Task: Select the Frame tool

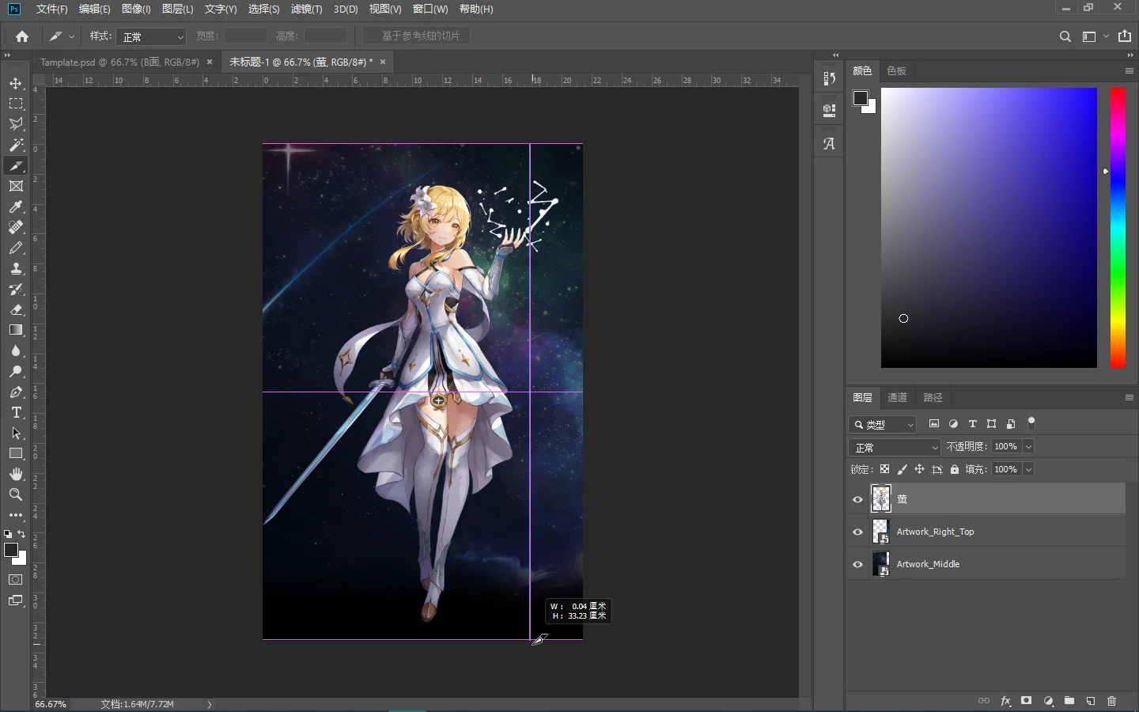Action: pos(16,186)
